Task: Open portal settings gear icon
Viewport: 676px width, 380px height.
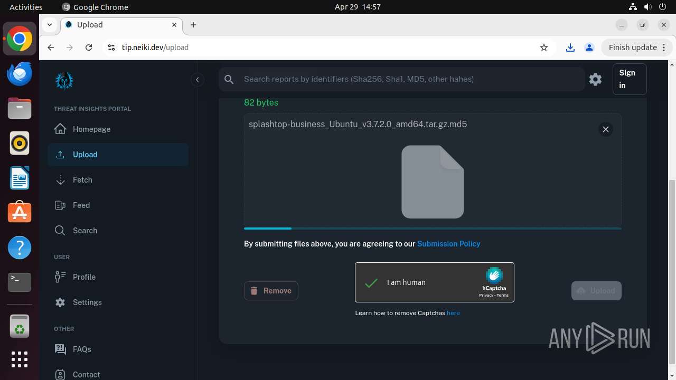Action: [595, 79]
